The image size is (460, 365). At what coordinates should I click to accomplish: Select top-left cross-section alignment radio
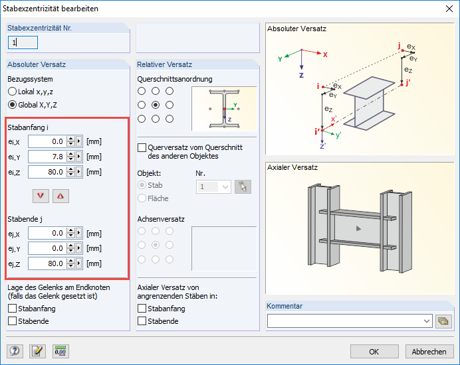[142, 91]
